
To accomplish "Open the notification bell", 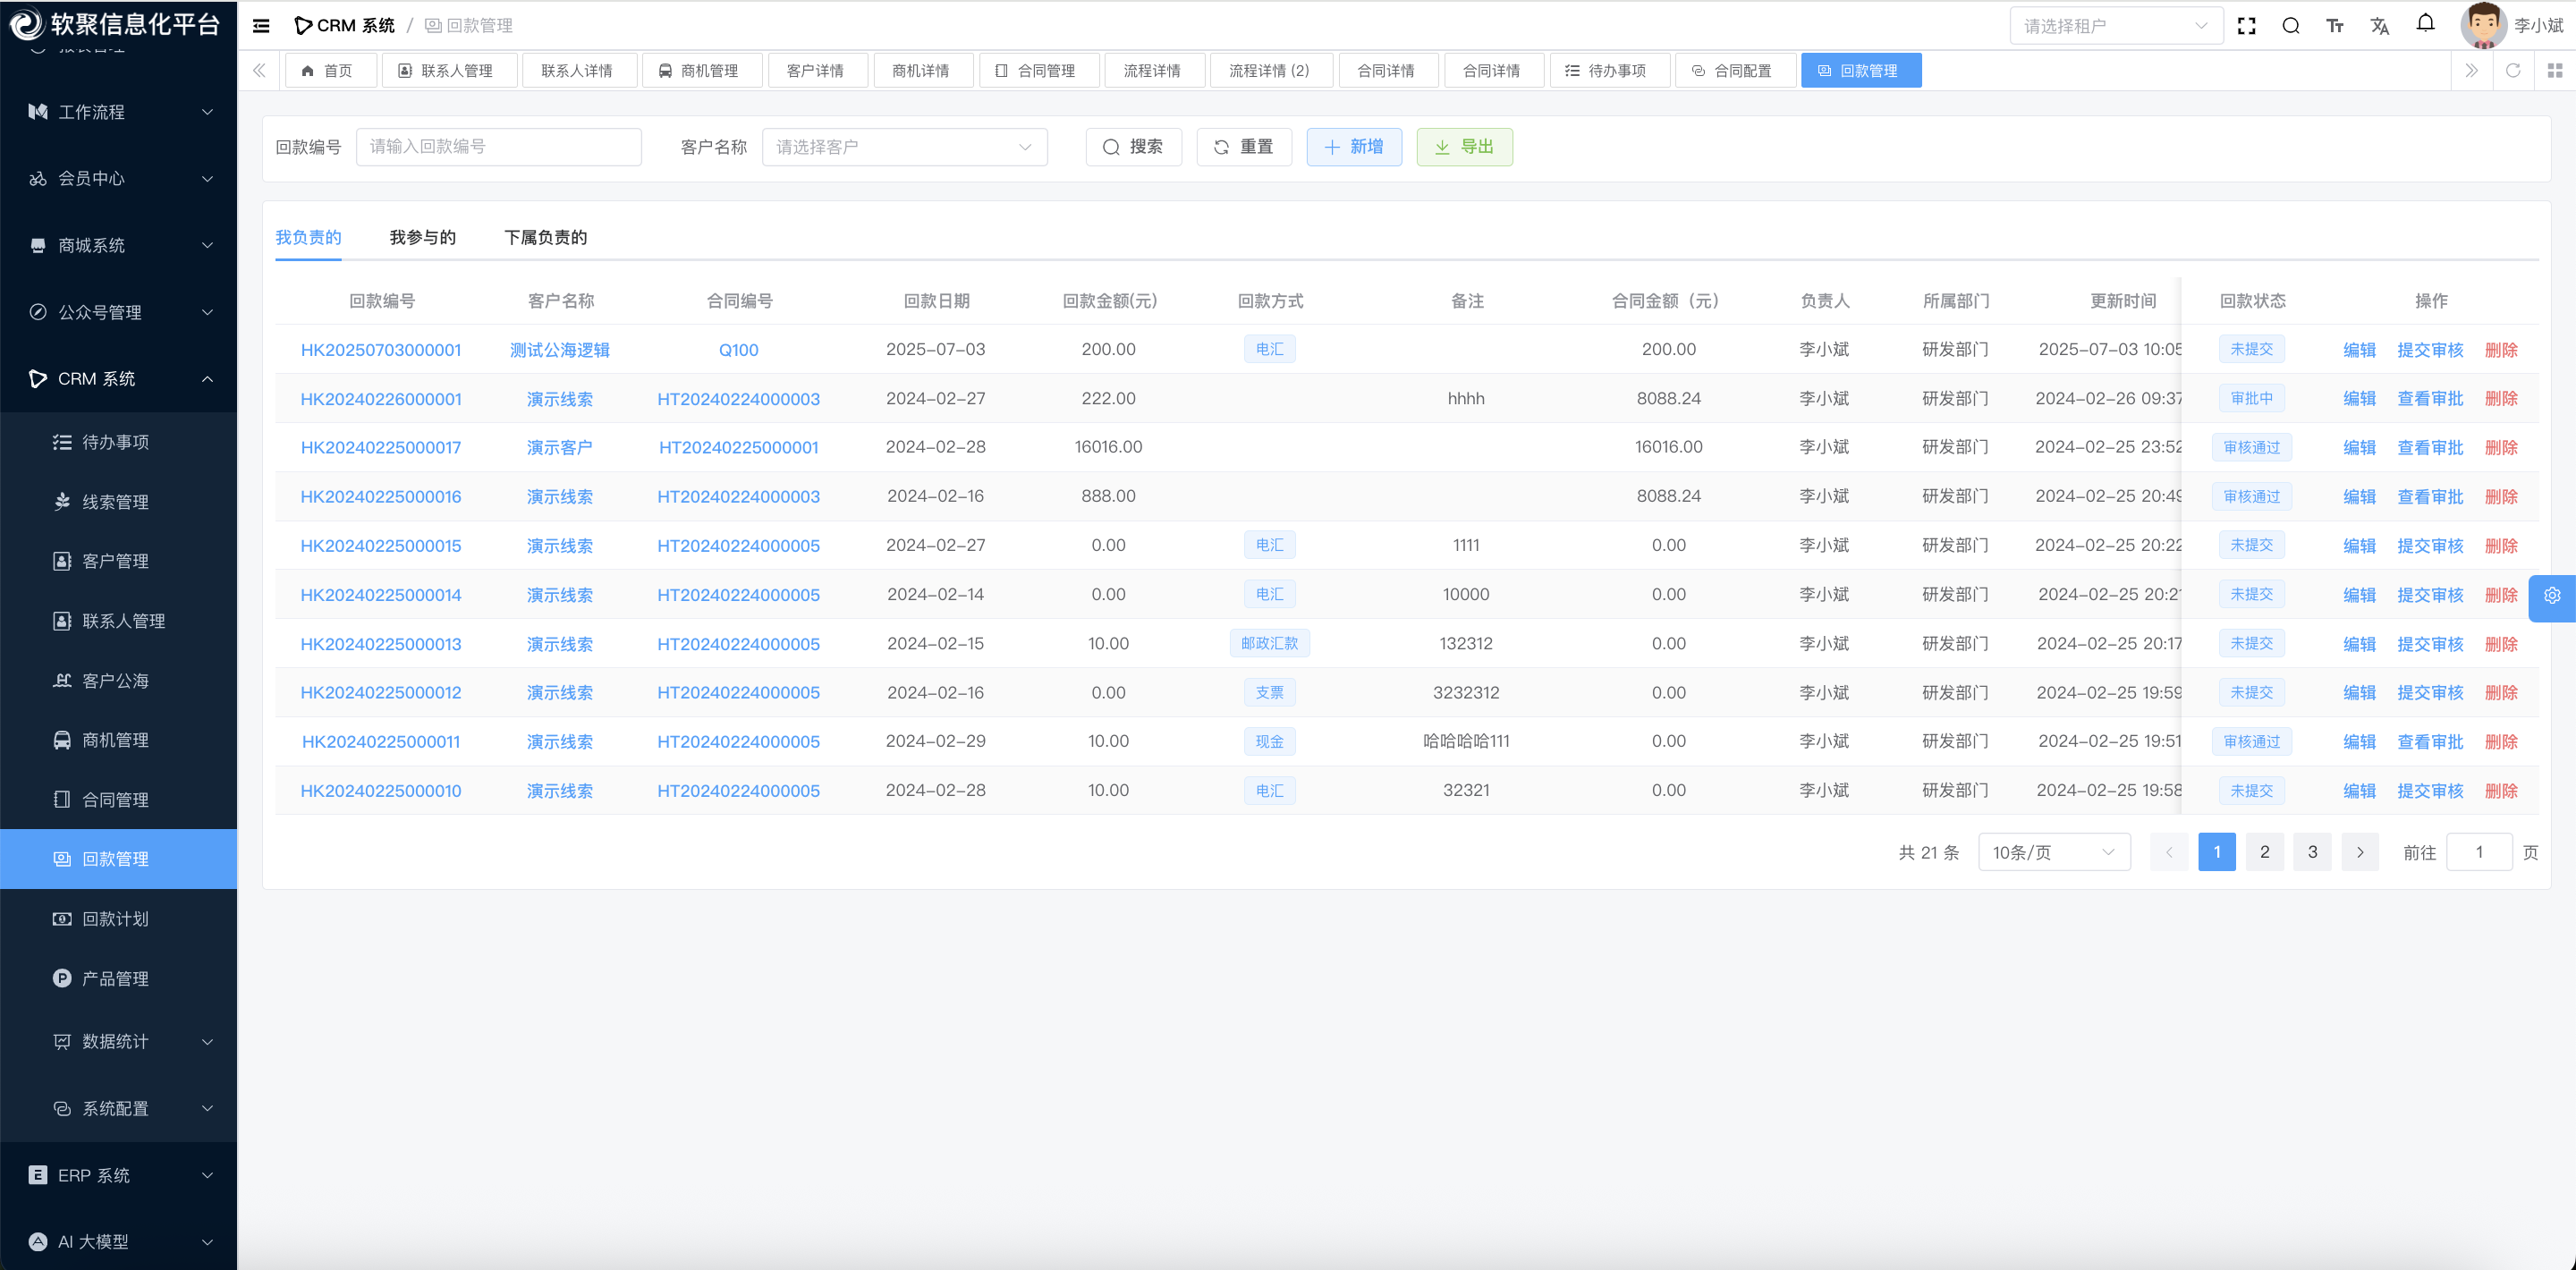I will pyautogui.click(x=2425, y=24).
